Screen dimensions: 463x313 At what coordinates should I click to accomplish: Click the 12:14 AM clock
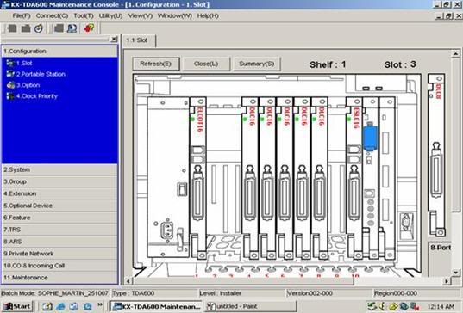[x=441, y=306]
